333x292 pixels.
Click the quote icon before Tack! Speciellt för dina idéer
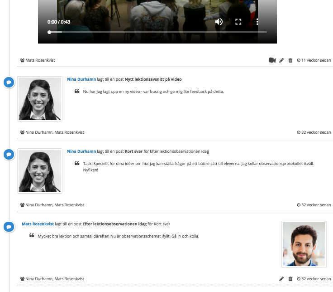click(77, 163)
